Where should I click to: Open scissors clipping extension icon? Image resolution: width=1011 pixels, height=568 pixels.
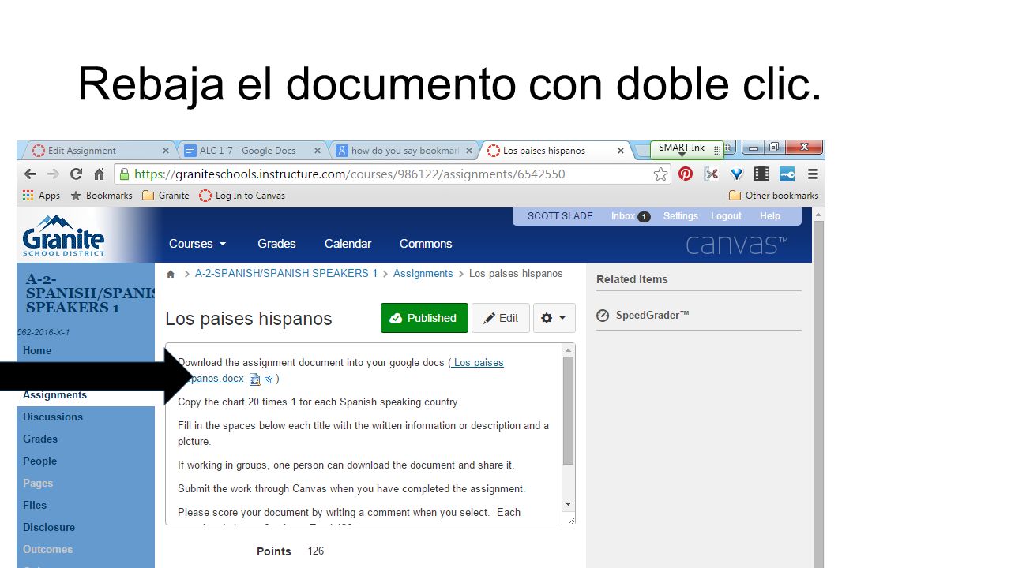(x=711, y=174)
